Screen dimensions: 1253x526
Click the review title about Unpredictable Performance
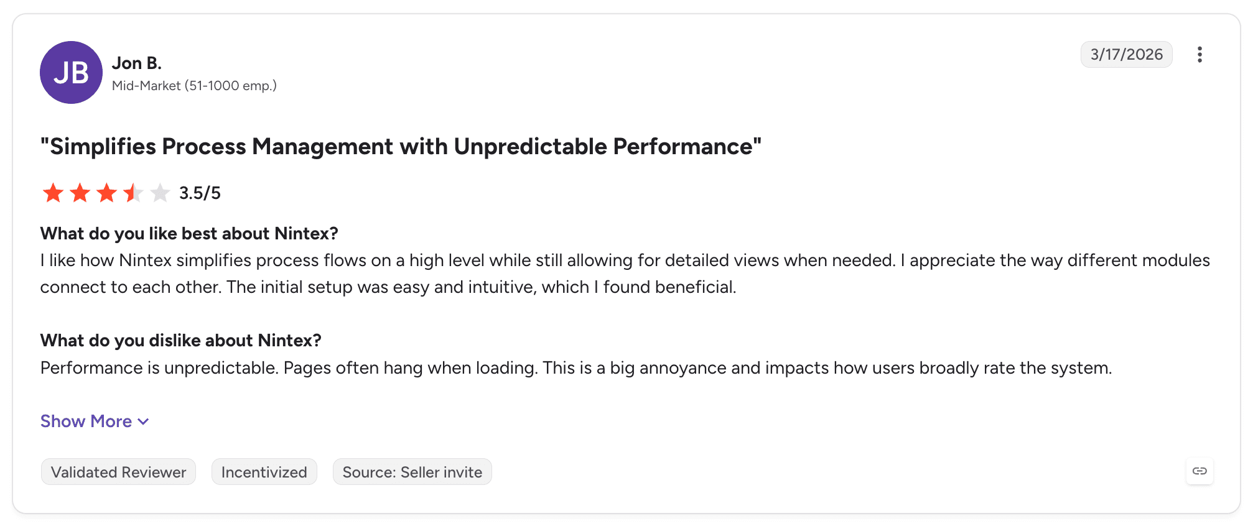[x=401, y=147]
